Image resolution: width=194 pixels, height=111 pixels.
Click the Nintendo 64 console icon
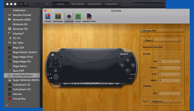tap(10, 24)
